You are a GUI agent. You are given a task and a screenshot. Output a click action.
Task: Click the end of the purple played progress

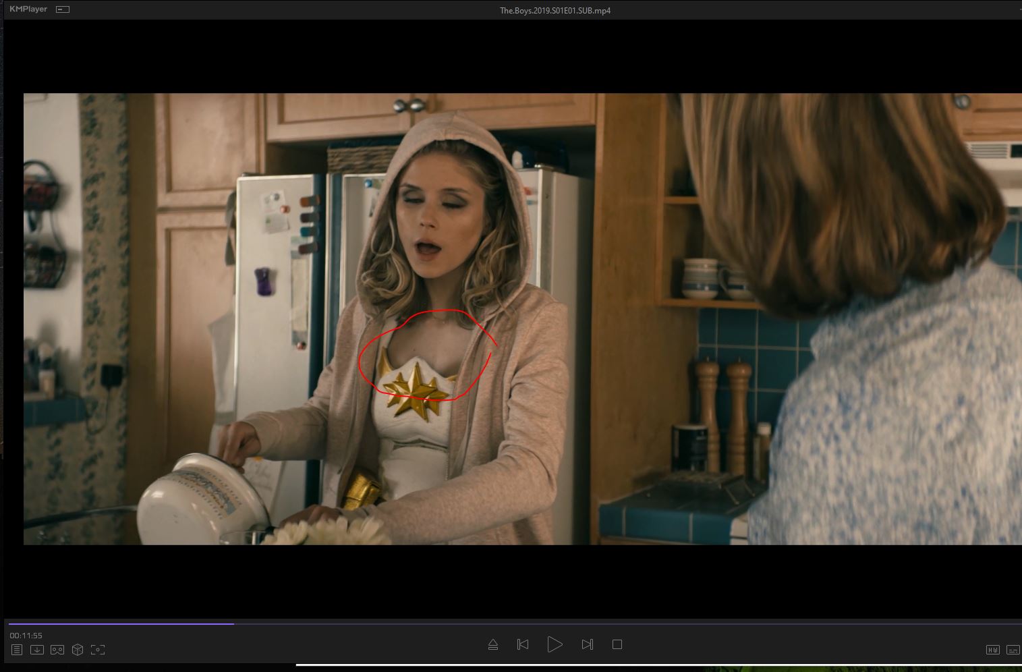point(233,624)
